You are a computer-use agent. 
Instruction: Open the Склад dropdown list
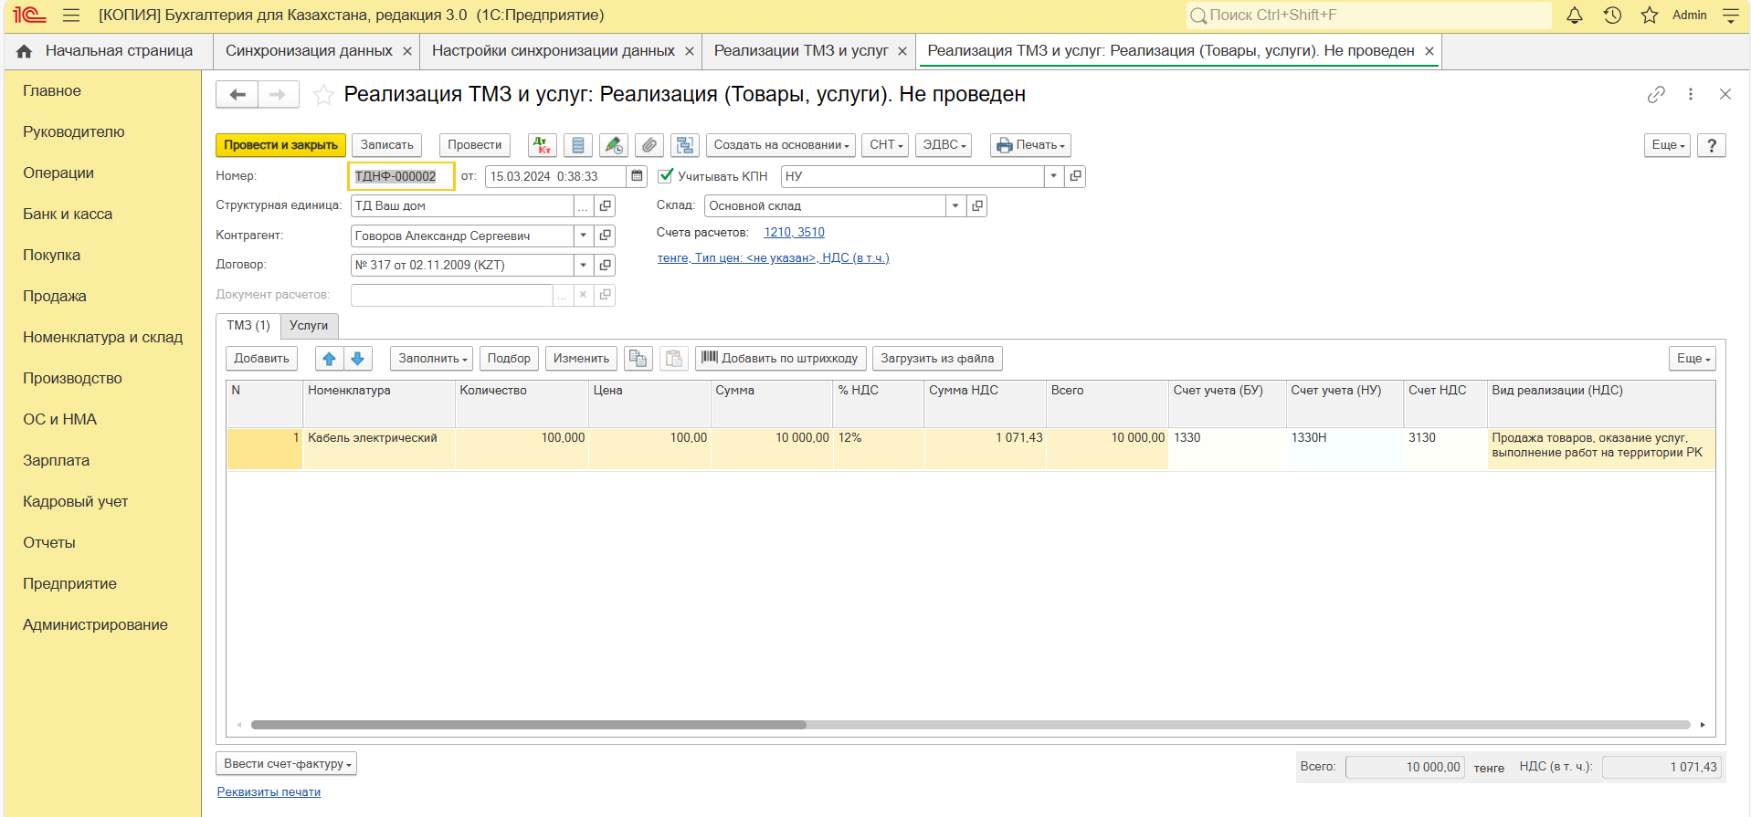(x=955, y=206)
